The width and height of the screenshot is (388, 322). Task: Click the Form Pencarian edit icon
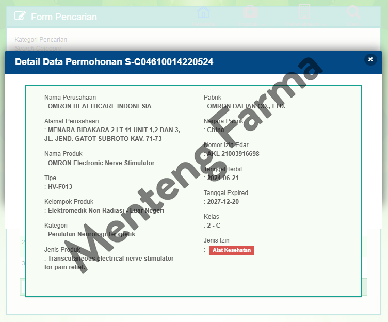(20, 17)
